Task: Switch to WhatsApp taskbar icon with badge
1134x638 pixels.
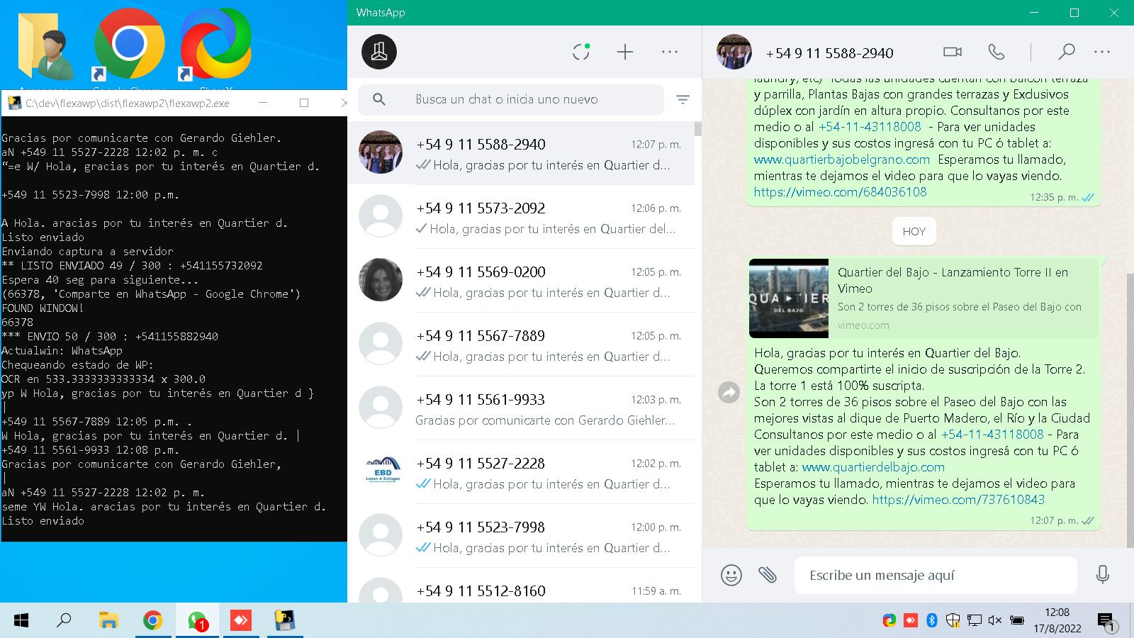Action: (197, 621)
